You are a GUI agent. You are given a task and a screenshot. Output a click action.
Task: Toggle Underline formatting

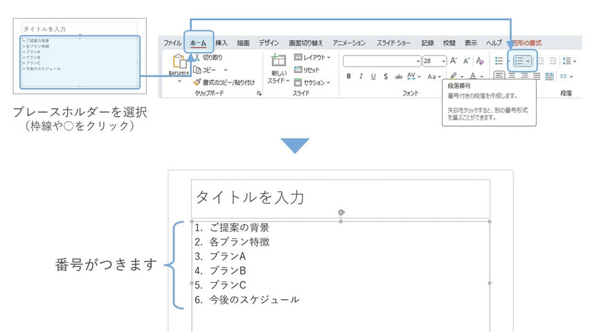click(373, 76)
